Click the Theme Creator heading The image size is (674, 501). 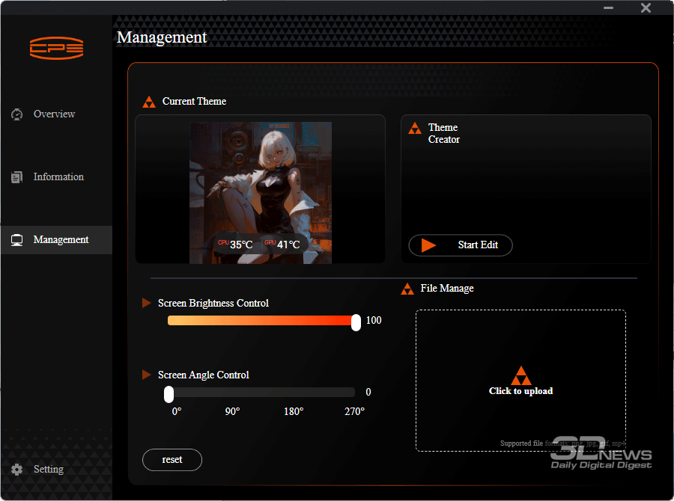click(444, 134)
